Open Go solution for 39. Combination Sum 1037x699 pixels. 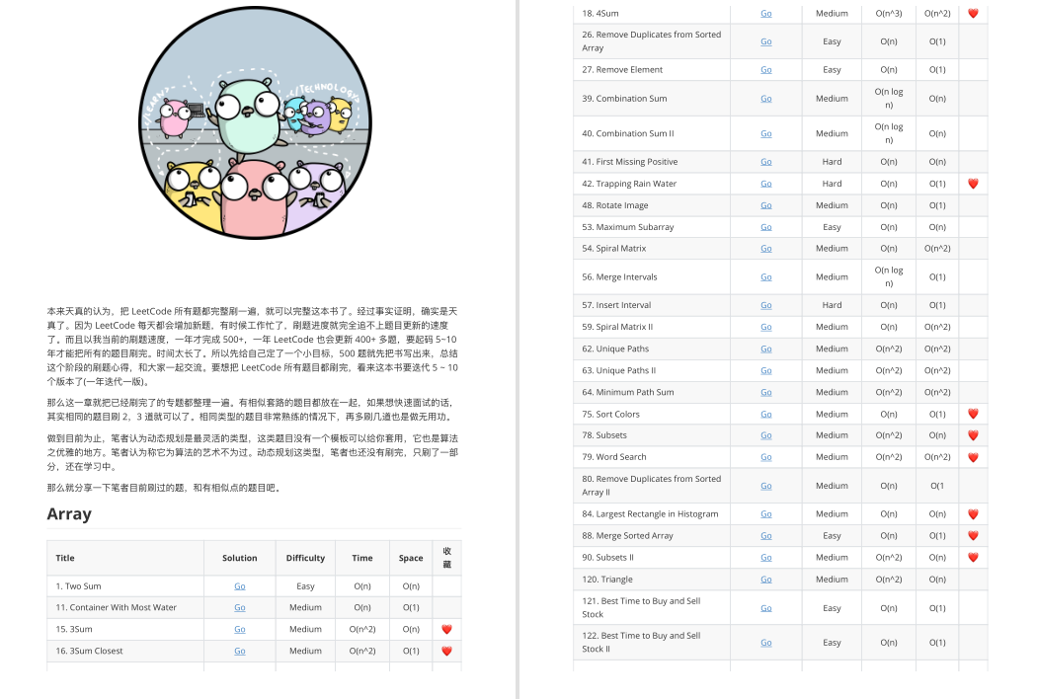point(765,99)
